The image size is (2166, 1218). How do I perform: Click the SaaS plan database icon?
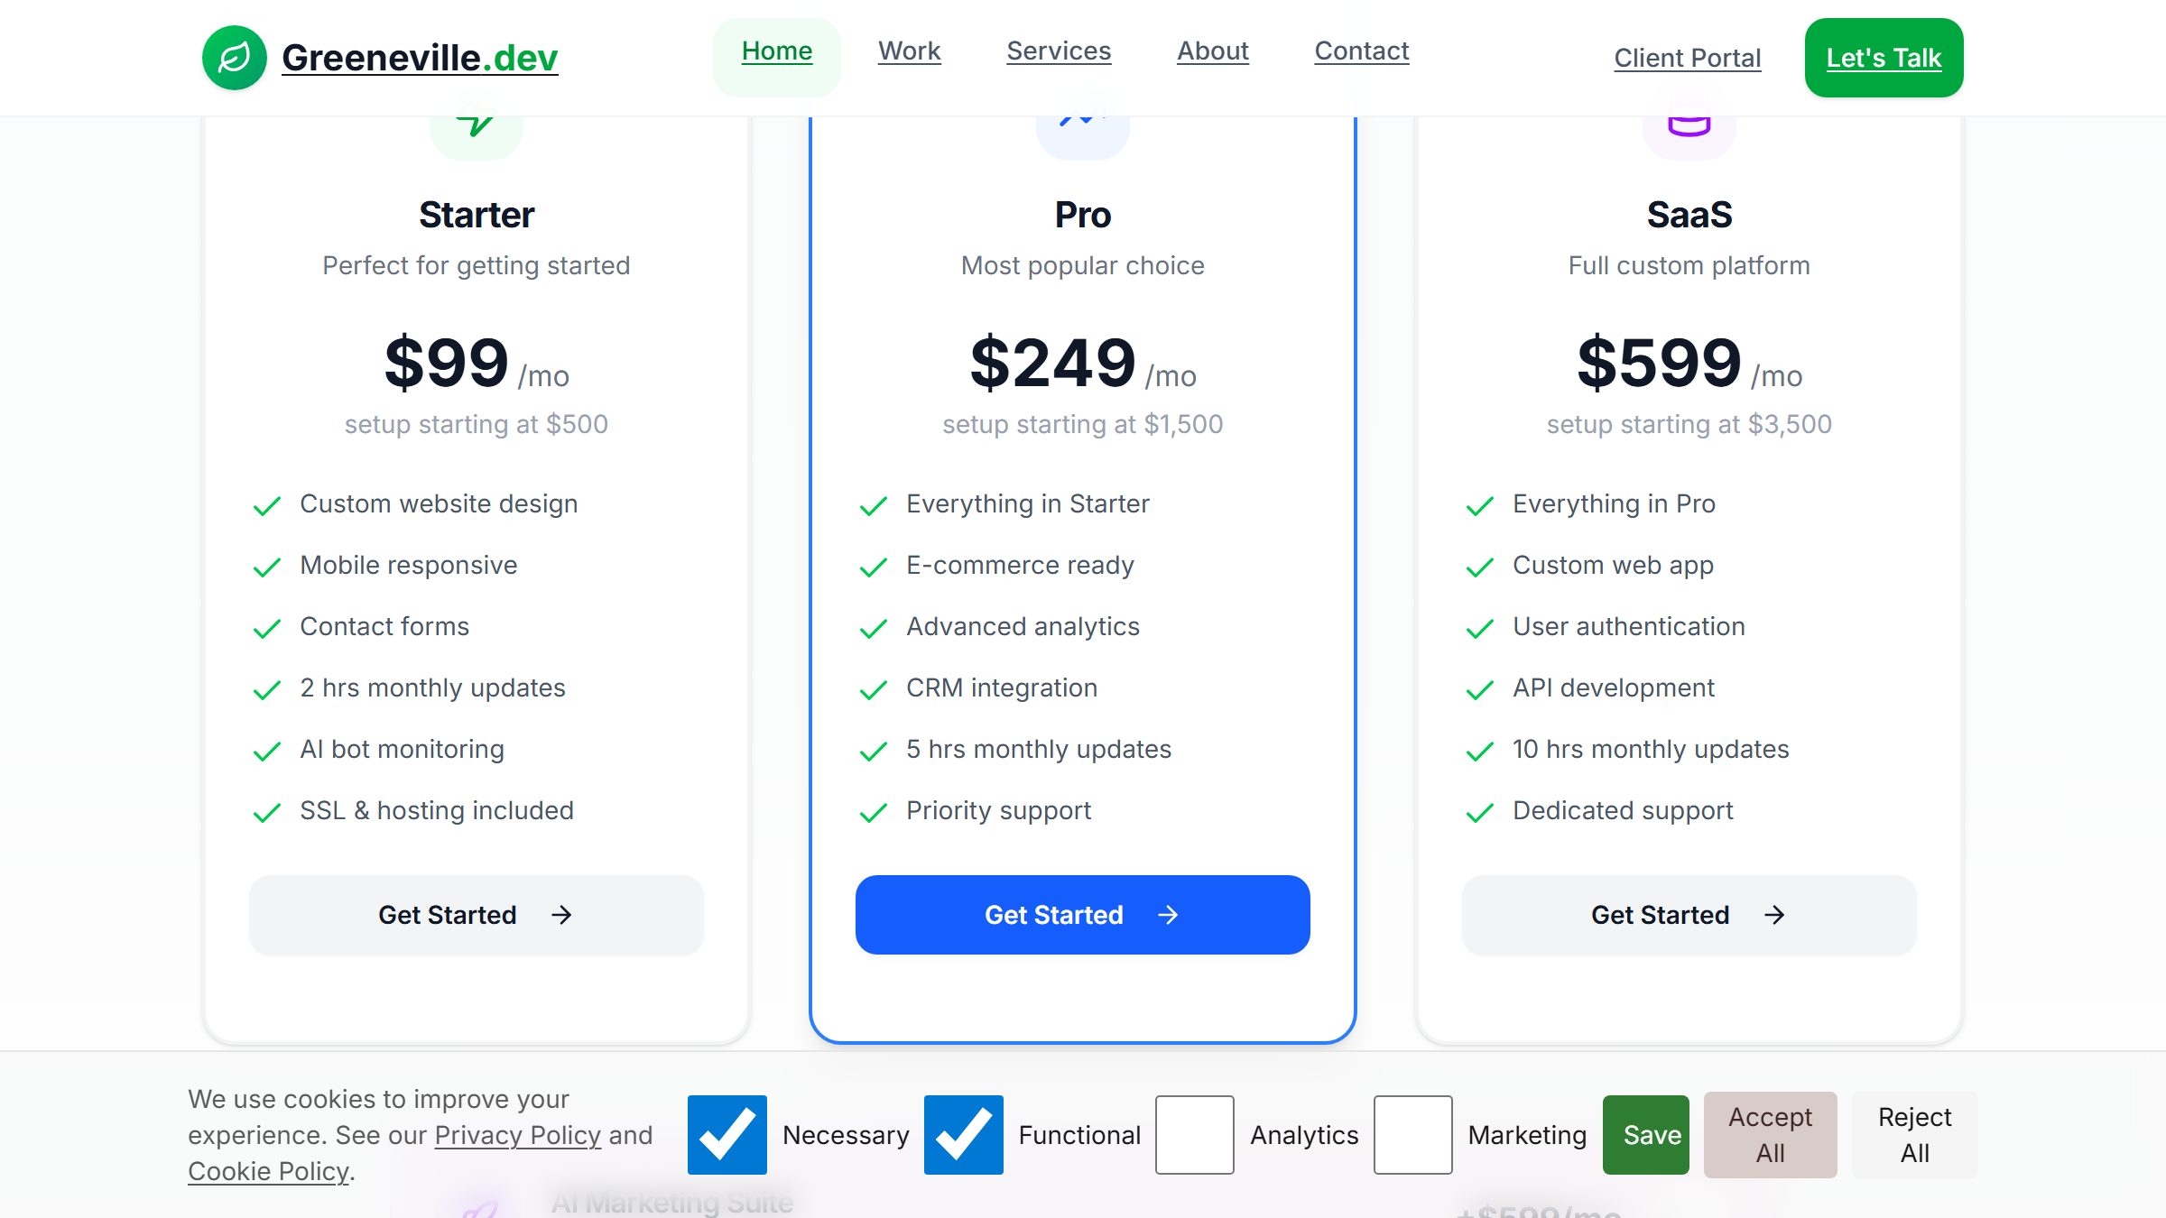point(1689,126)
